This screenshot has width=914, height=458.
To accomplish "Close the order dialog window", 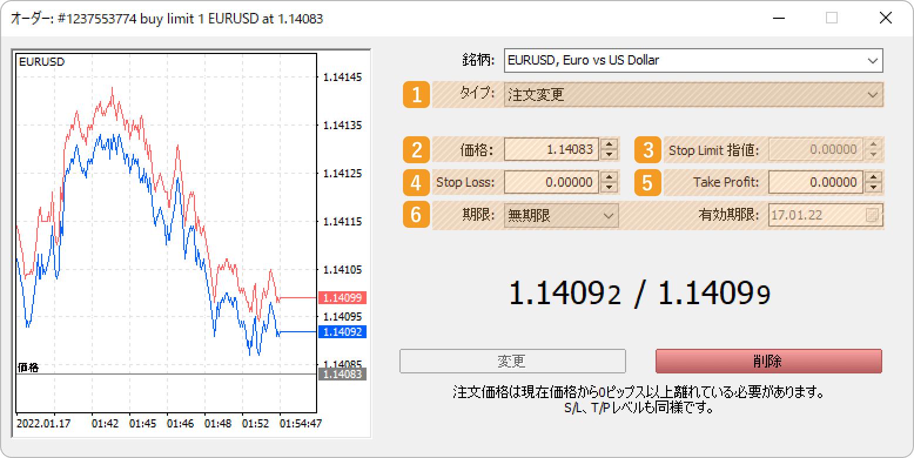I will point(885,18).
